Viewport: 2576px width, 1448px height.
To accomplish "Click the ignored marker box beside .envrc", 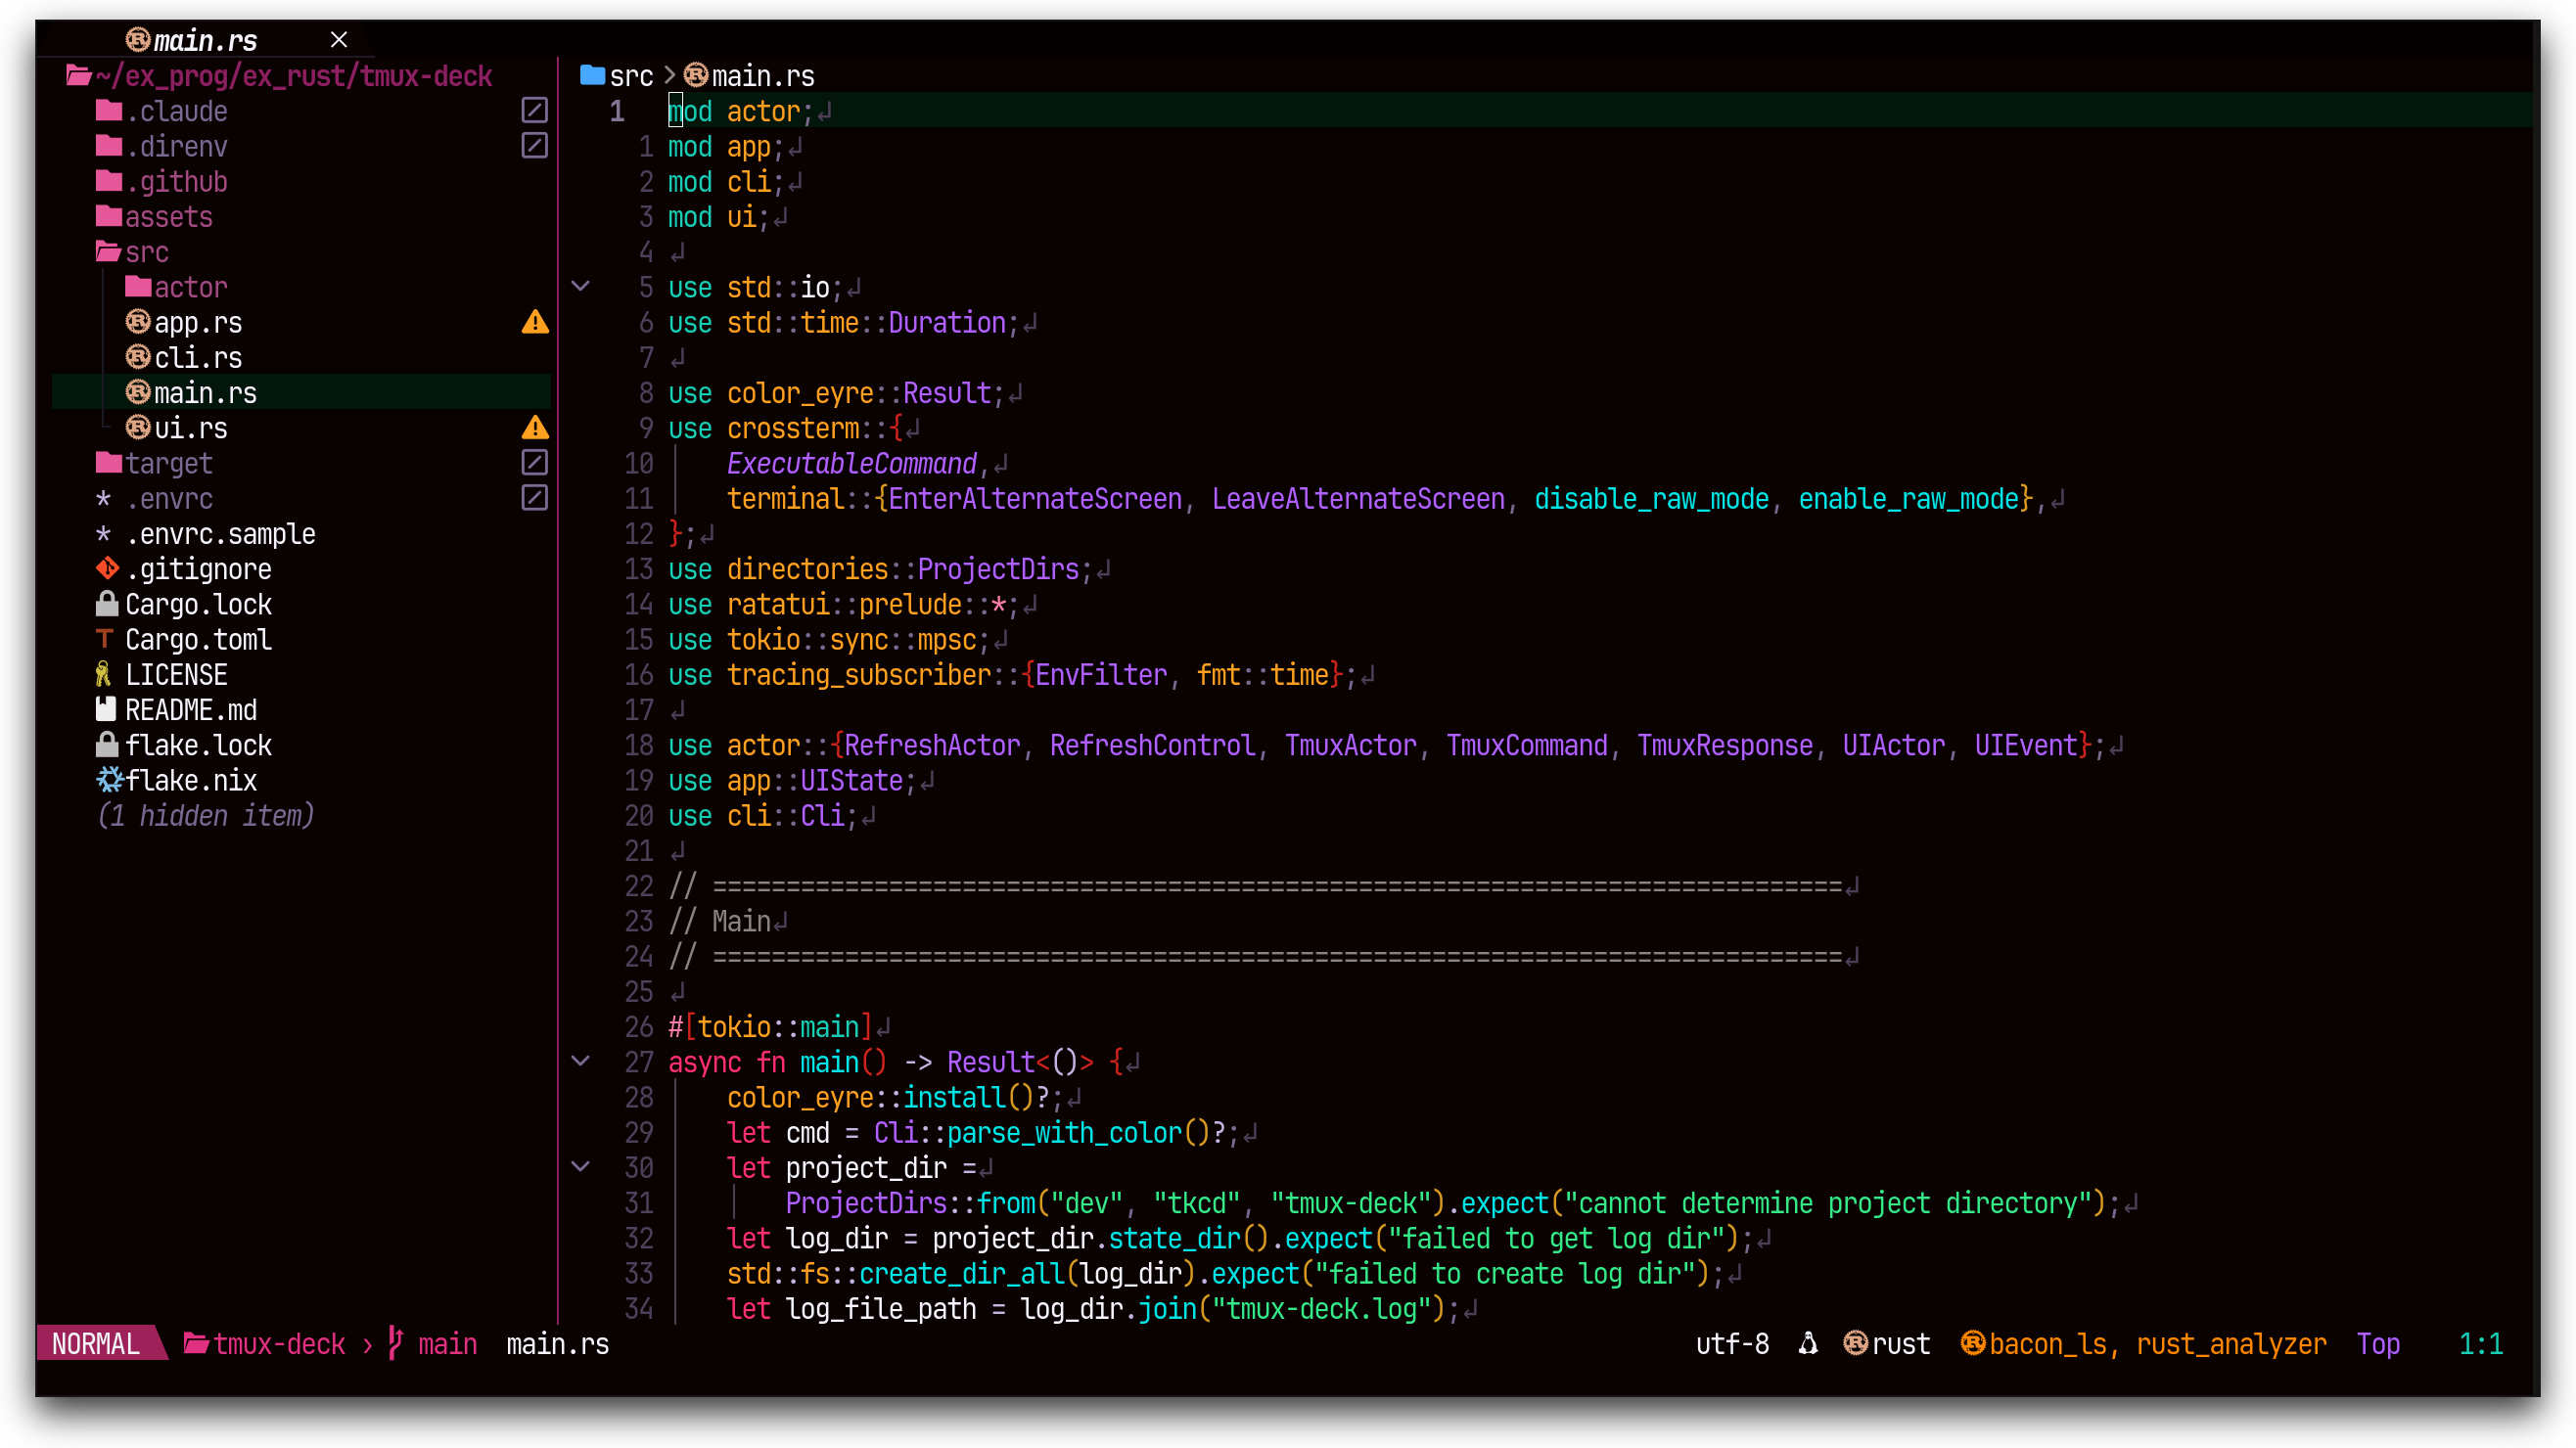I will (x=534, y=498).
